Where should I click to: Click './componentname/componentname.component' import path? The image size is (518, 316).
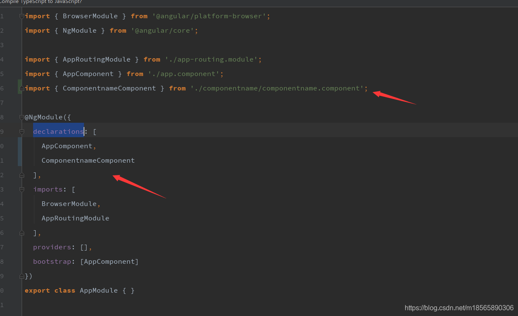coord(277,88)
